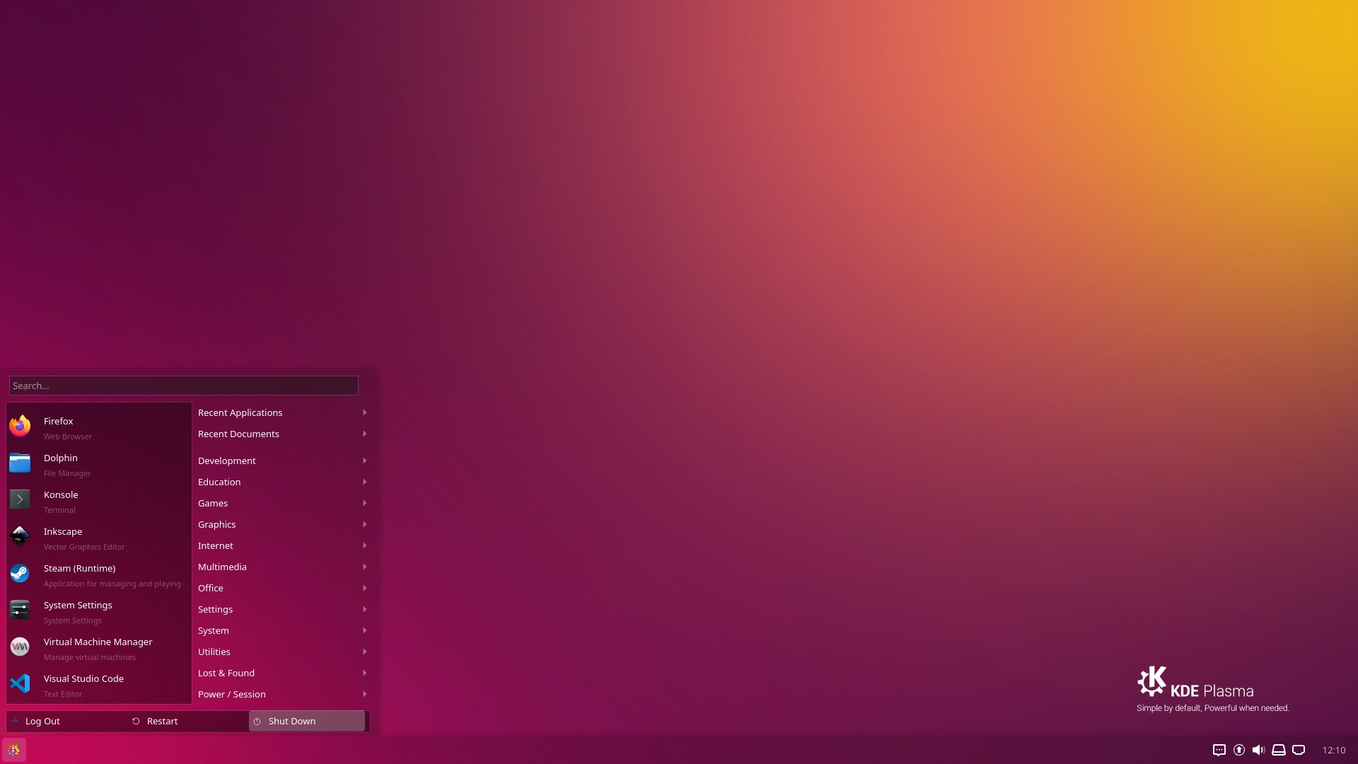Viewport: 1358px width, 764px height.
Task: Expand Office category arrow
Action: tap(364, 588)
